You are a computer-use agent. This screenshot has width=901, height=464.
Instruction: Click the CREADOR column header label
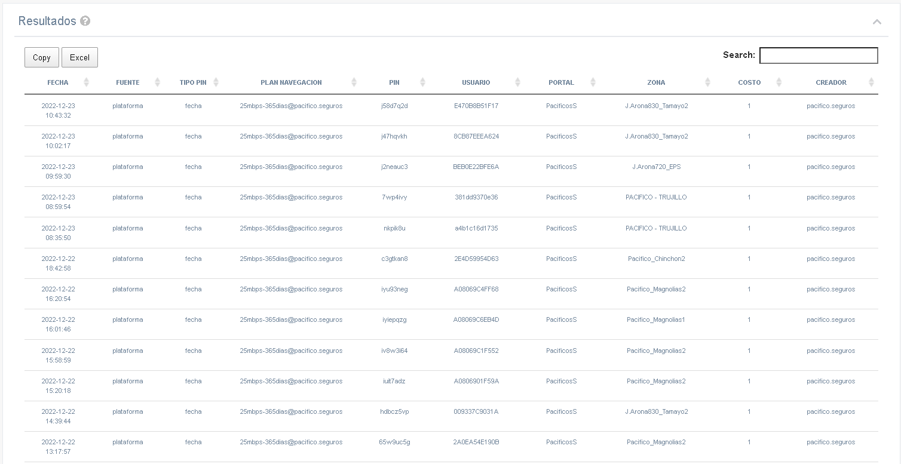(x=831, y=82)
